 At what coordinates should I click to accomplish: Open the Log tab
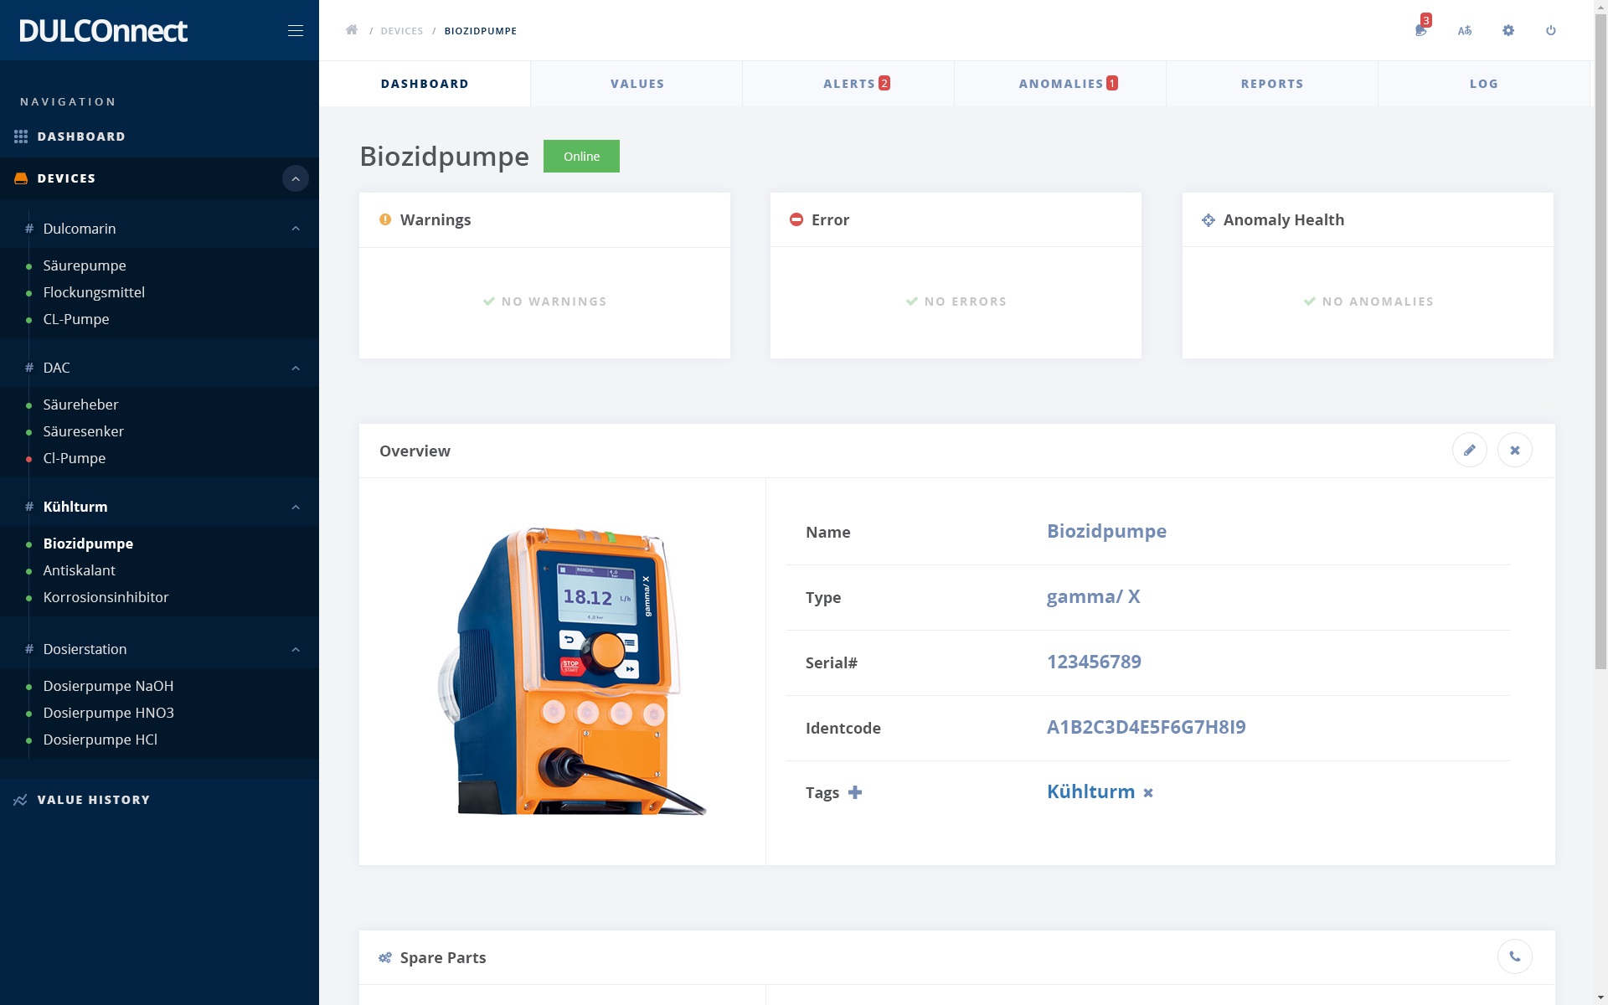click(1483, 84)
